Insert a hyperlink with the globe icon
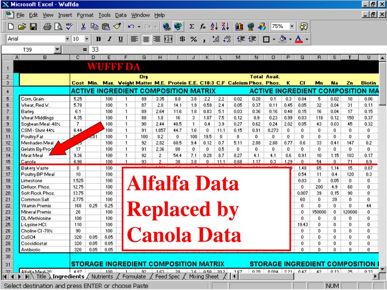Image resolution: width=387 pixels, height=290 pixels. click(x=167, y=26)
